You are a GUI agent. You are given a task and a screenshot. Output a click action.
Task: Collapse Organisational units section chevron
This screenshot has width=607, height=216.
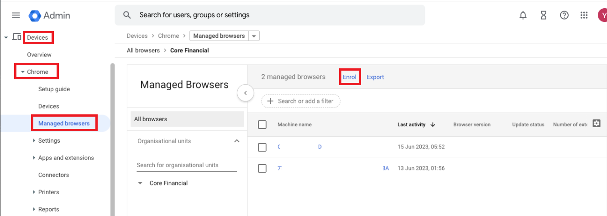(x=236, y=141)
